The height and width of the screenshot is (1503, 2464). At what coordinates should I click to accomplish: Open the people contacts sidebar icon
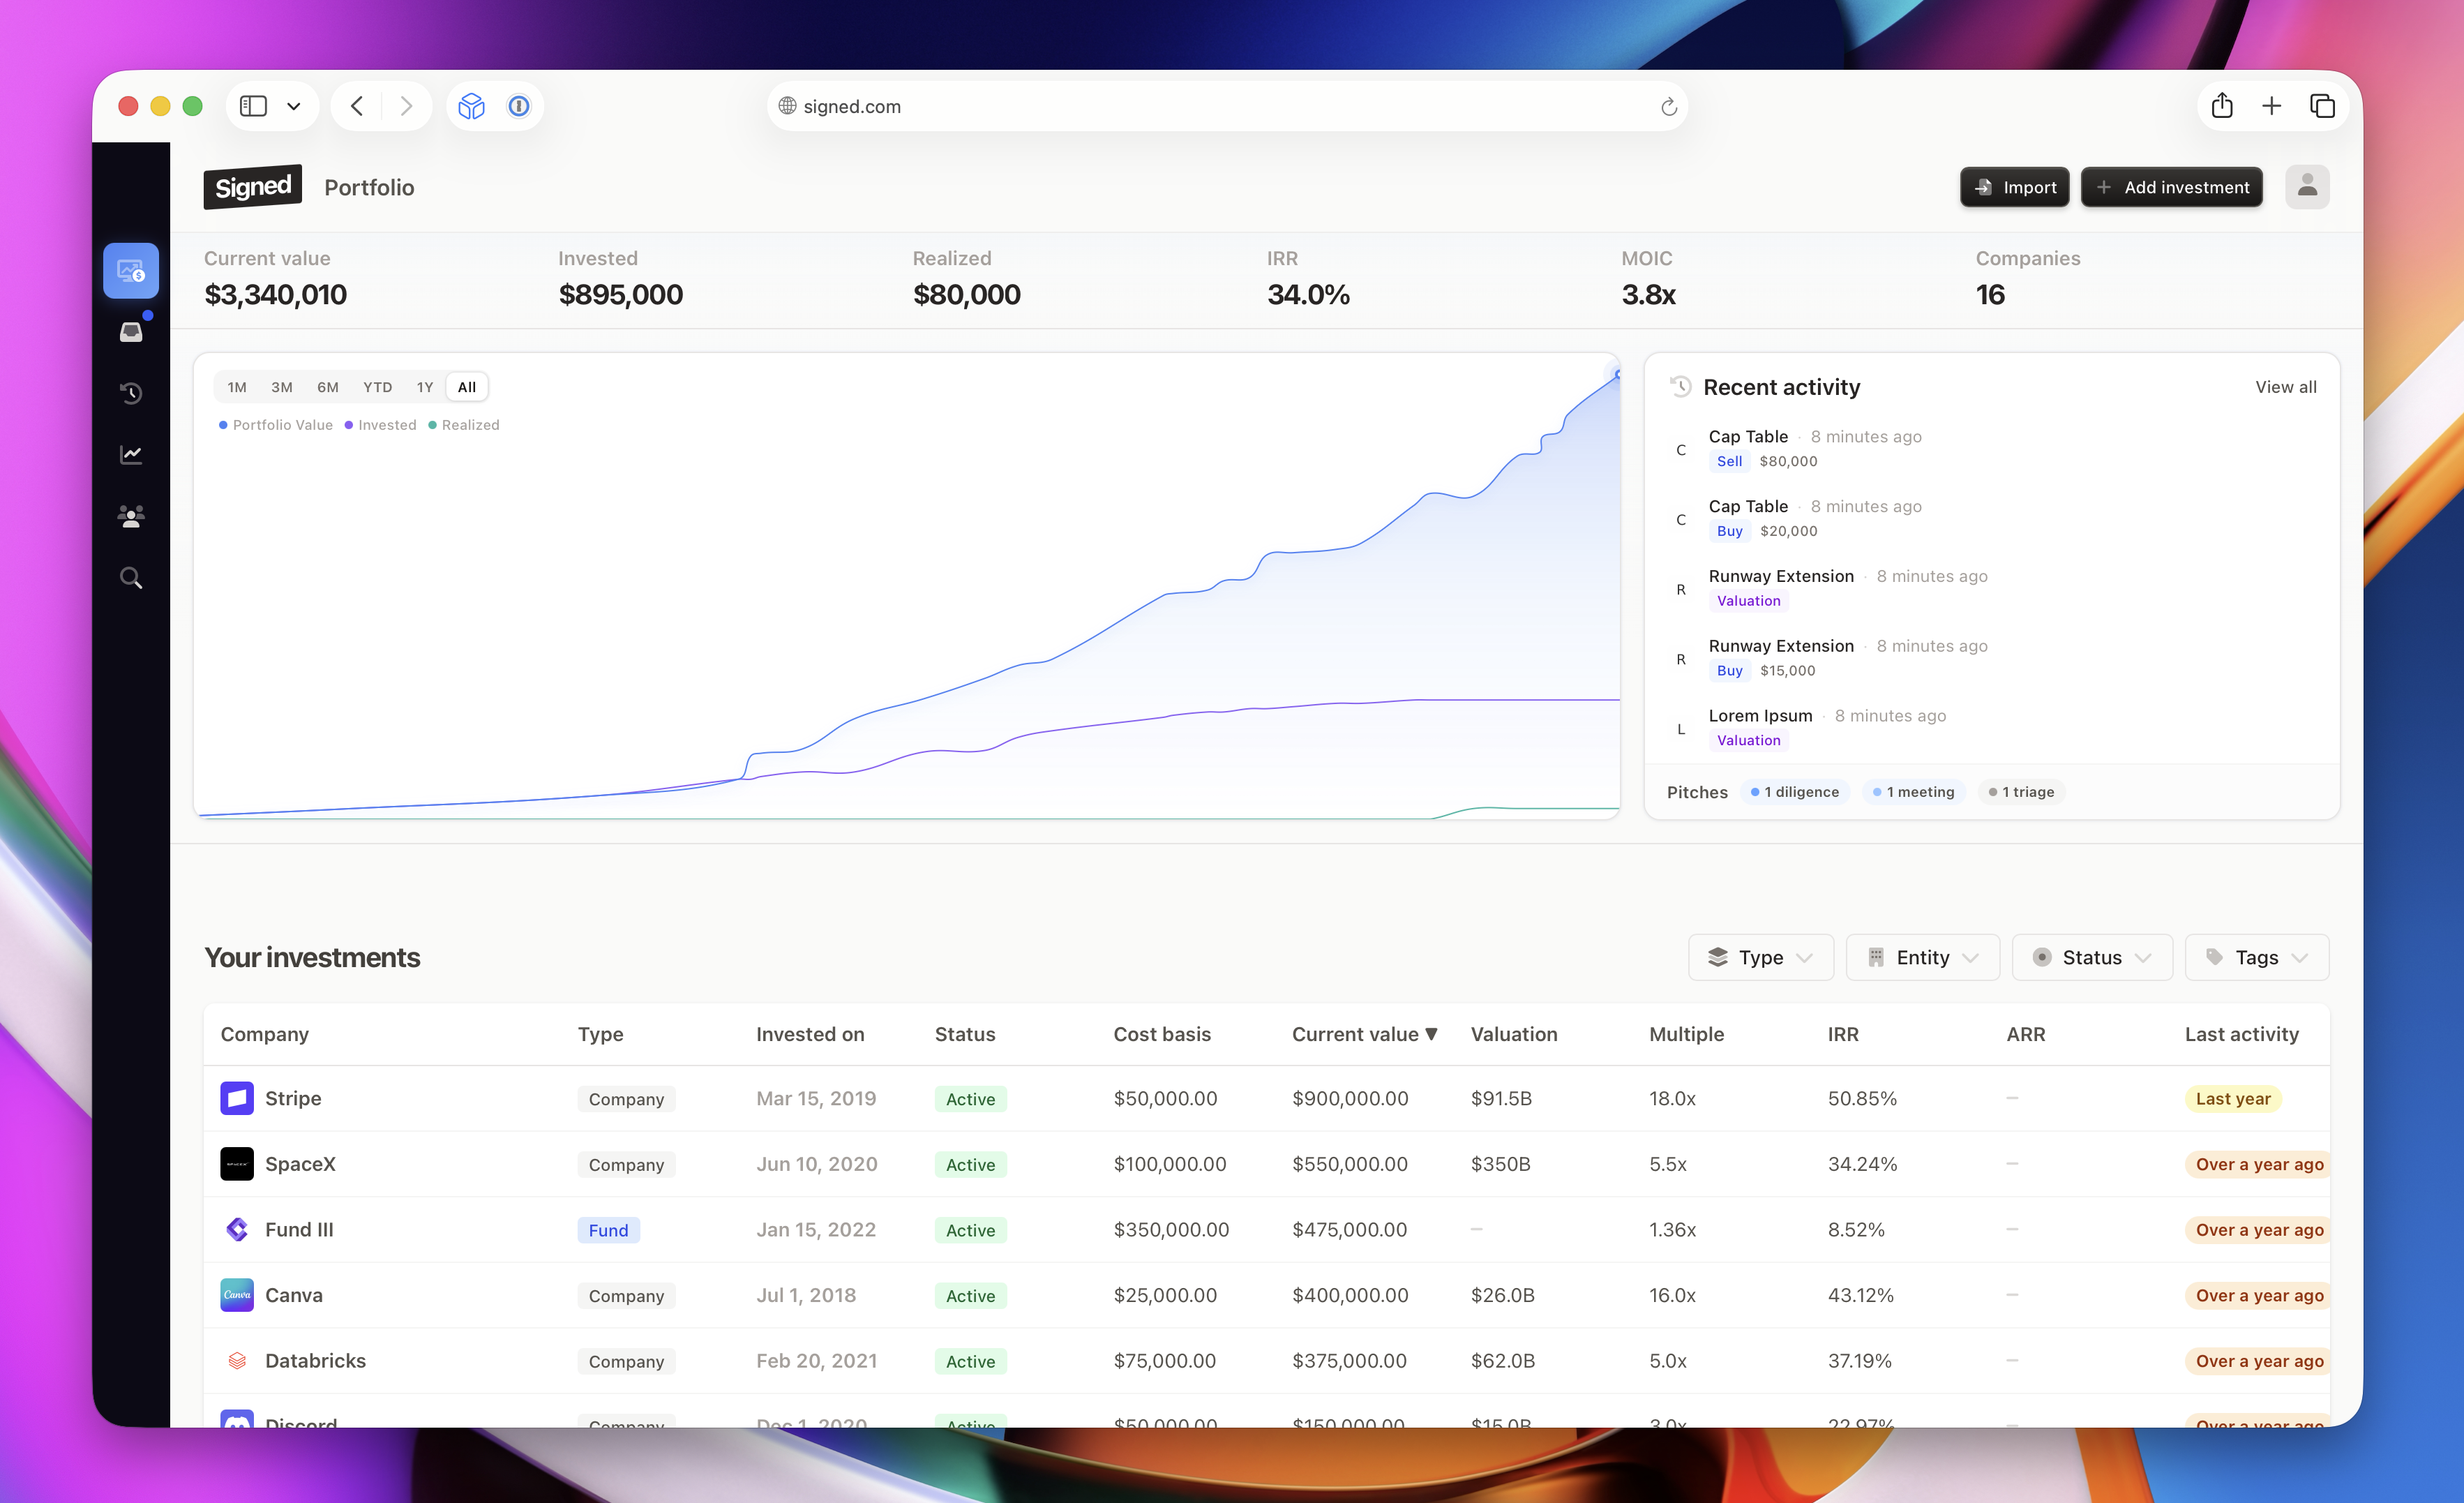(x=131, y=516)
